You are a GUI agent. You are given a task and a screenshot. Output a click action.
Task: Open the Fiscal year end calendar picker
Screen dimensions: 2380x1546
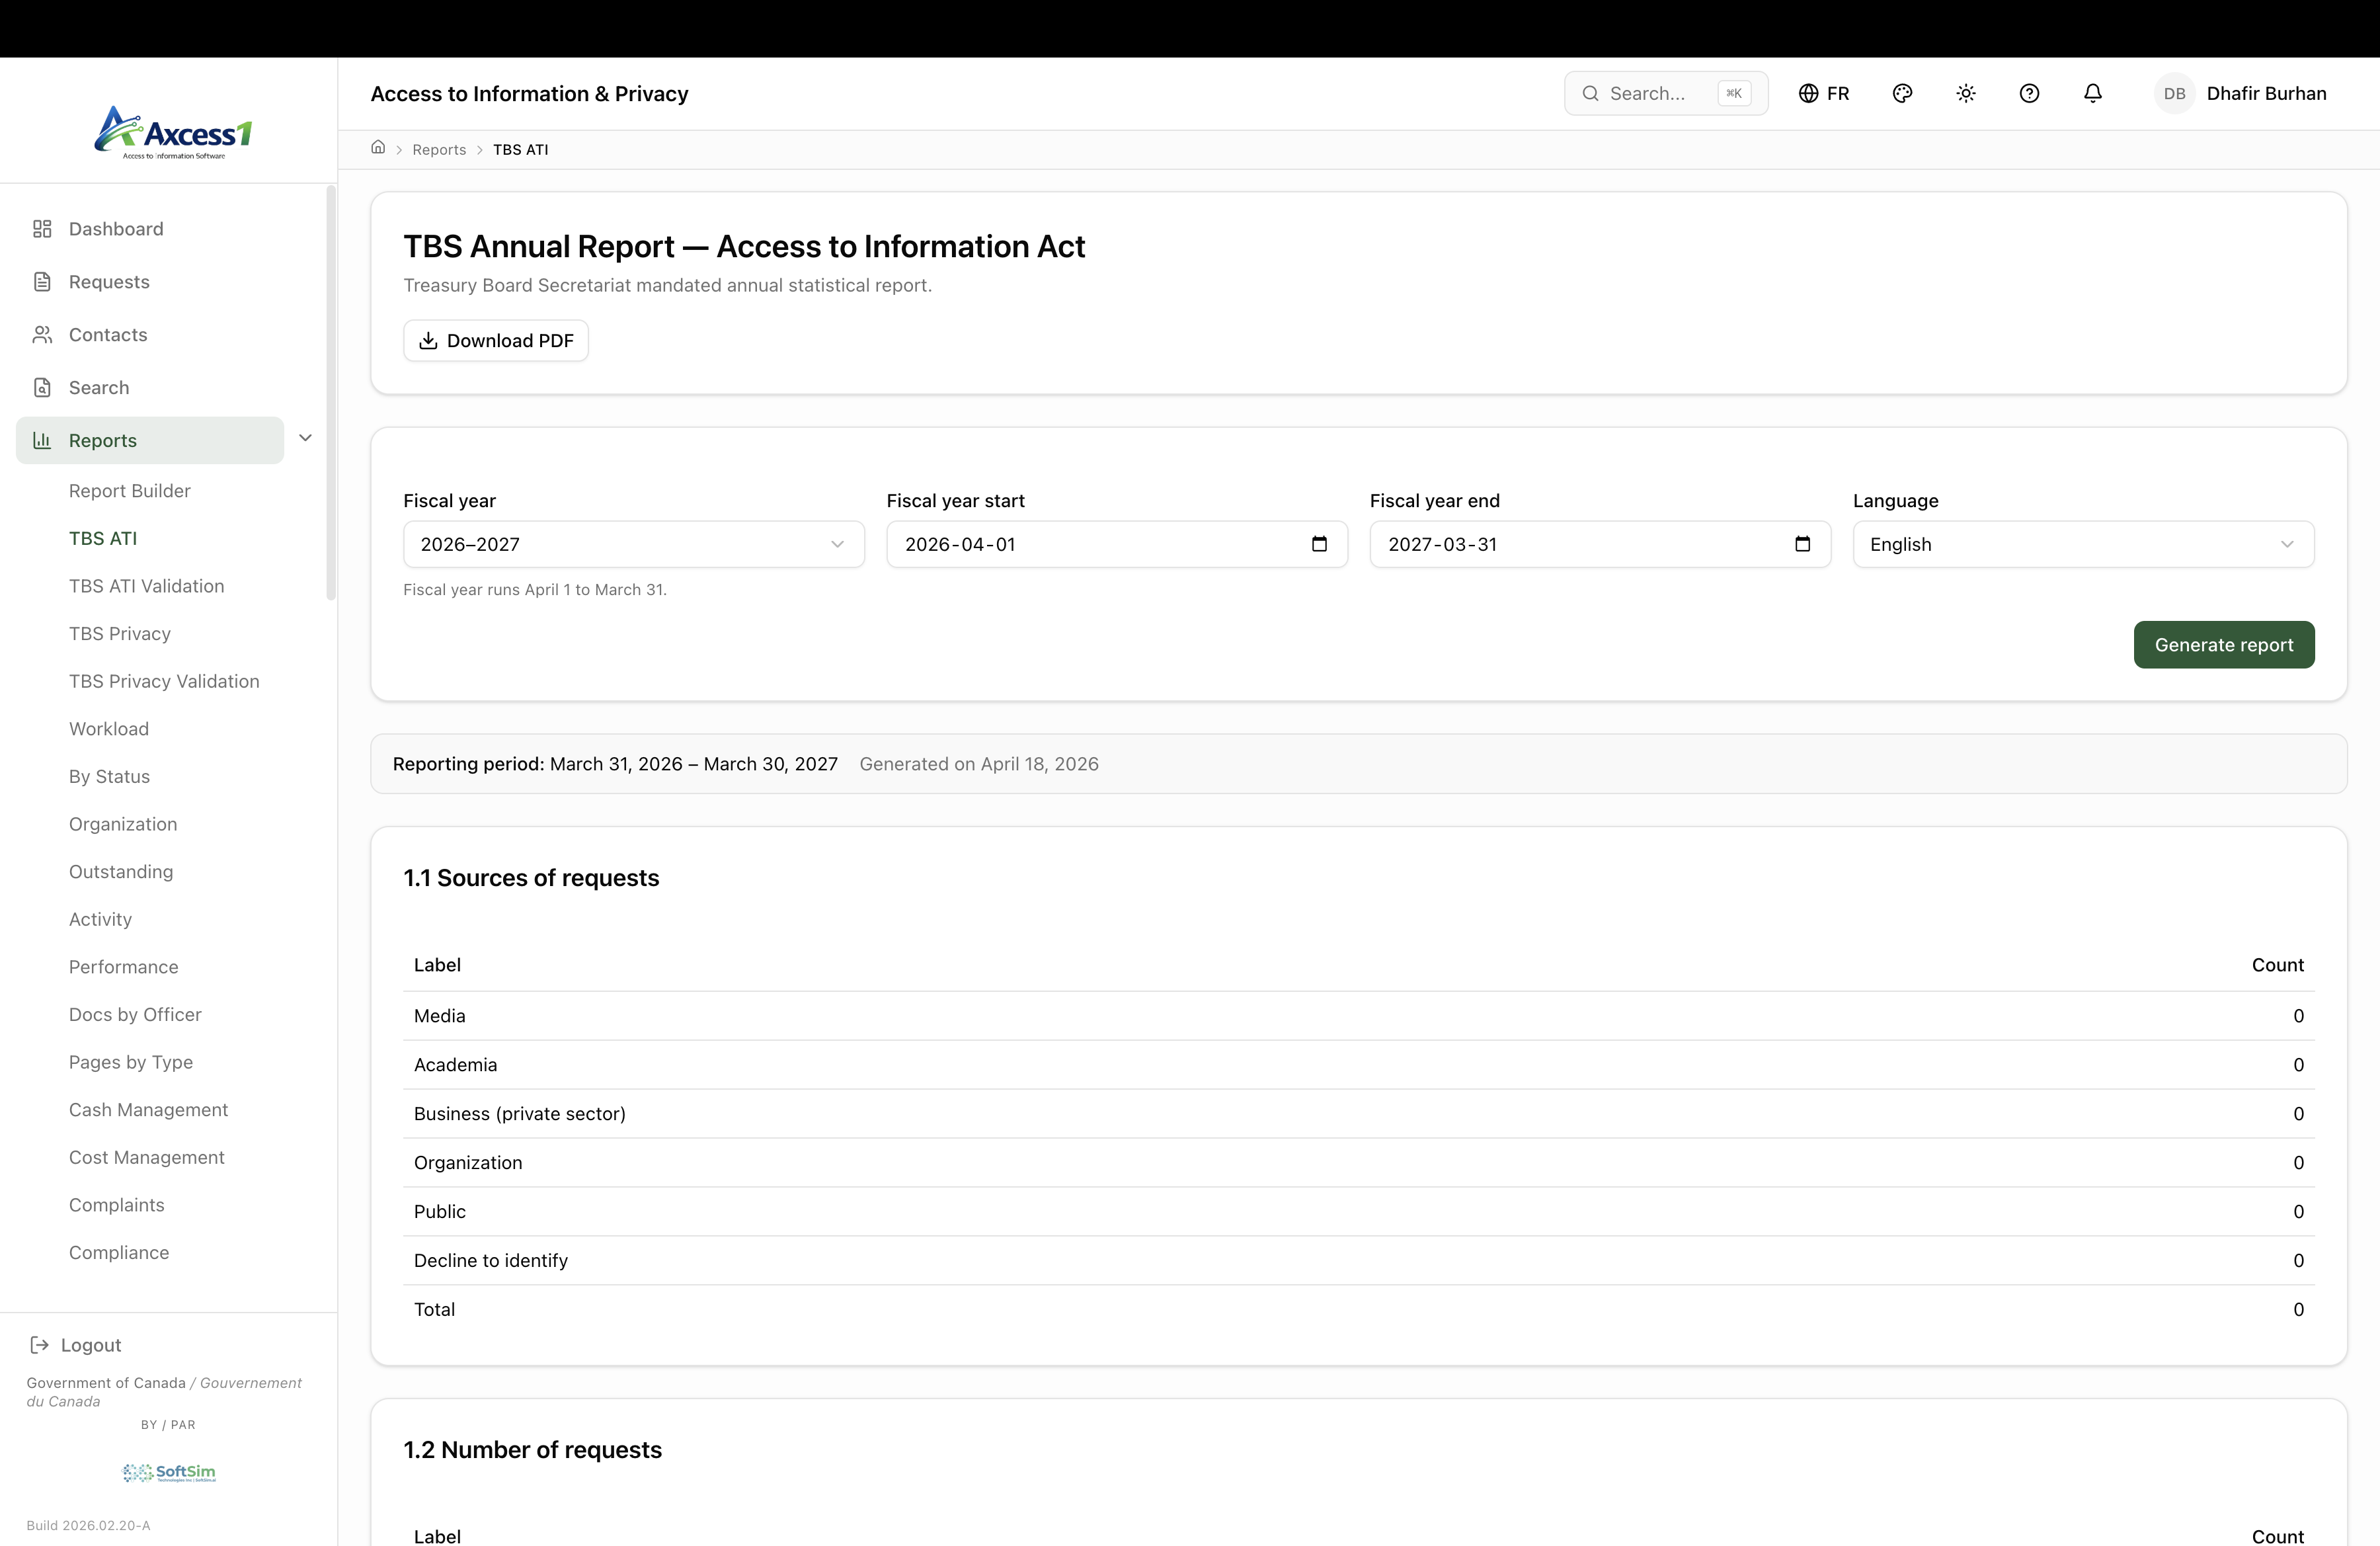(x=1802, y=544)
